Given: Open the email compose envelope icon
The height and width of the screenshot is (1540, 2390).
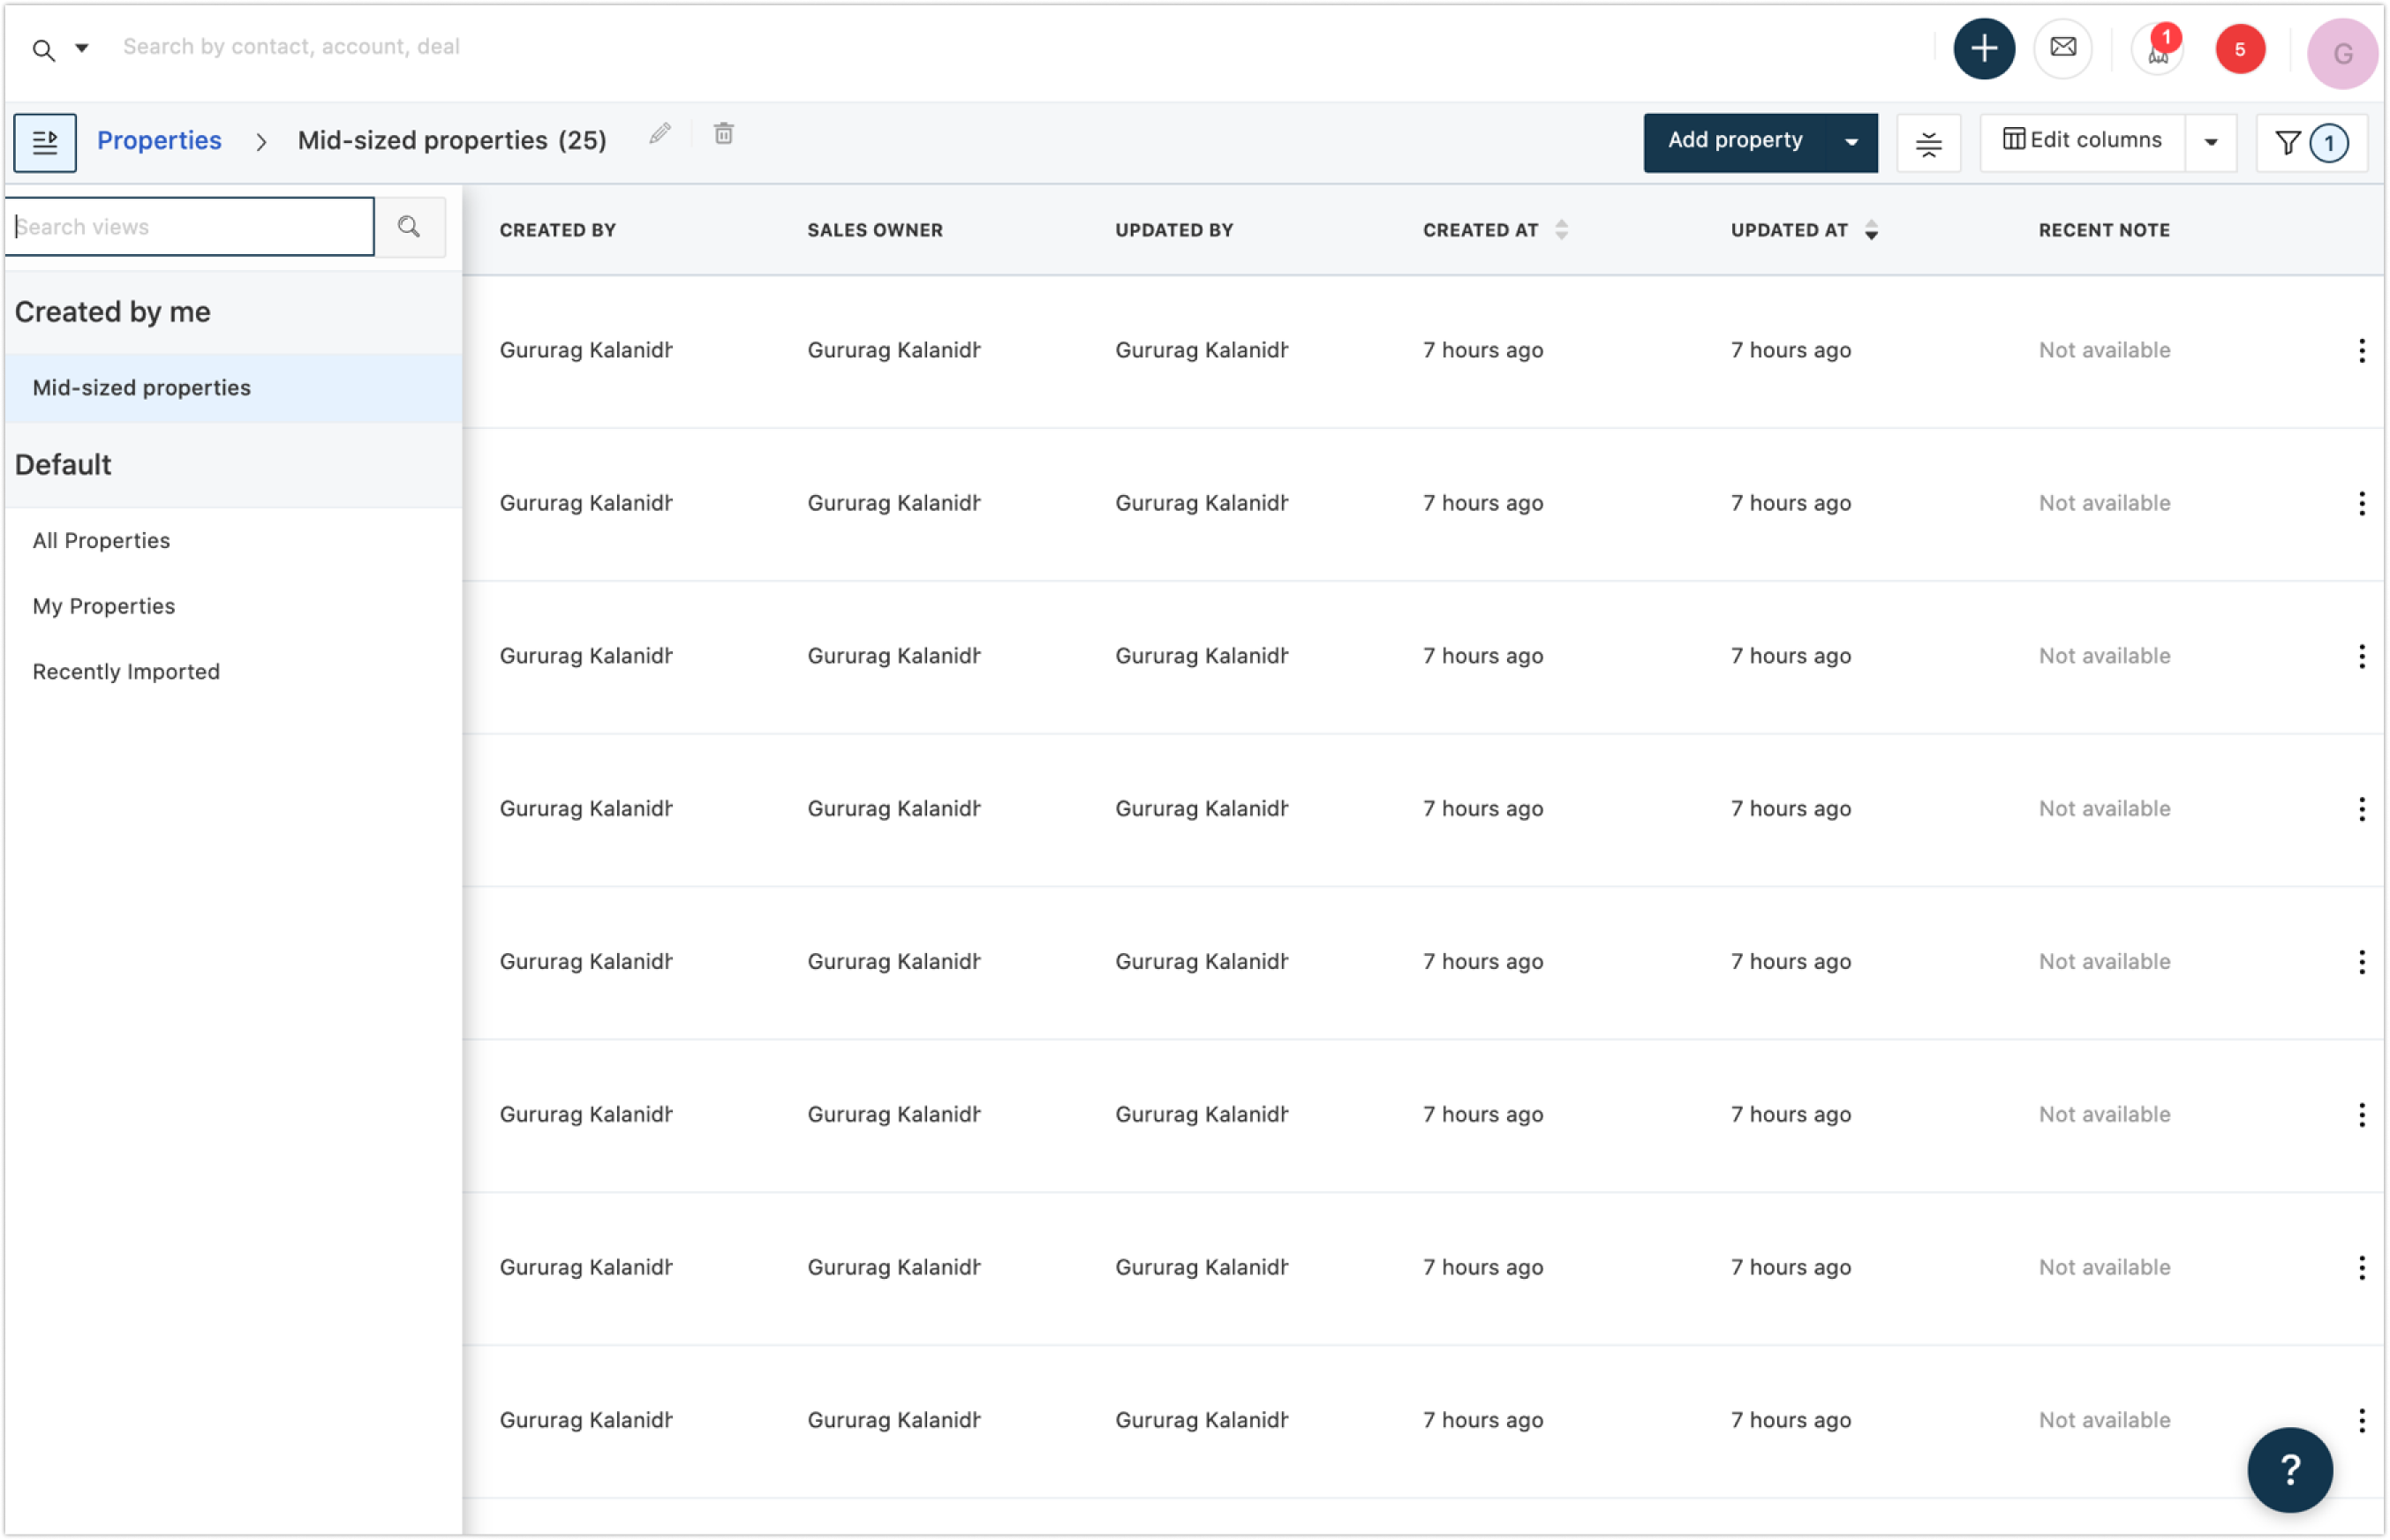Looking at the screenshot, I should pyautogui.click(x=2062, y=47).
